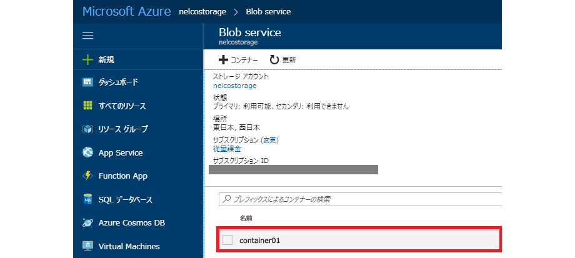
Task: Click the Virtual Machines monitor icon
Action: 87,246
